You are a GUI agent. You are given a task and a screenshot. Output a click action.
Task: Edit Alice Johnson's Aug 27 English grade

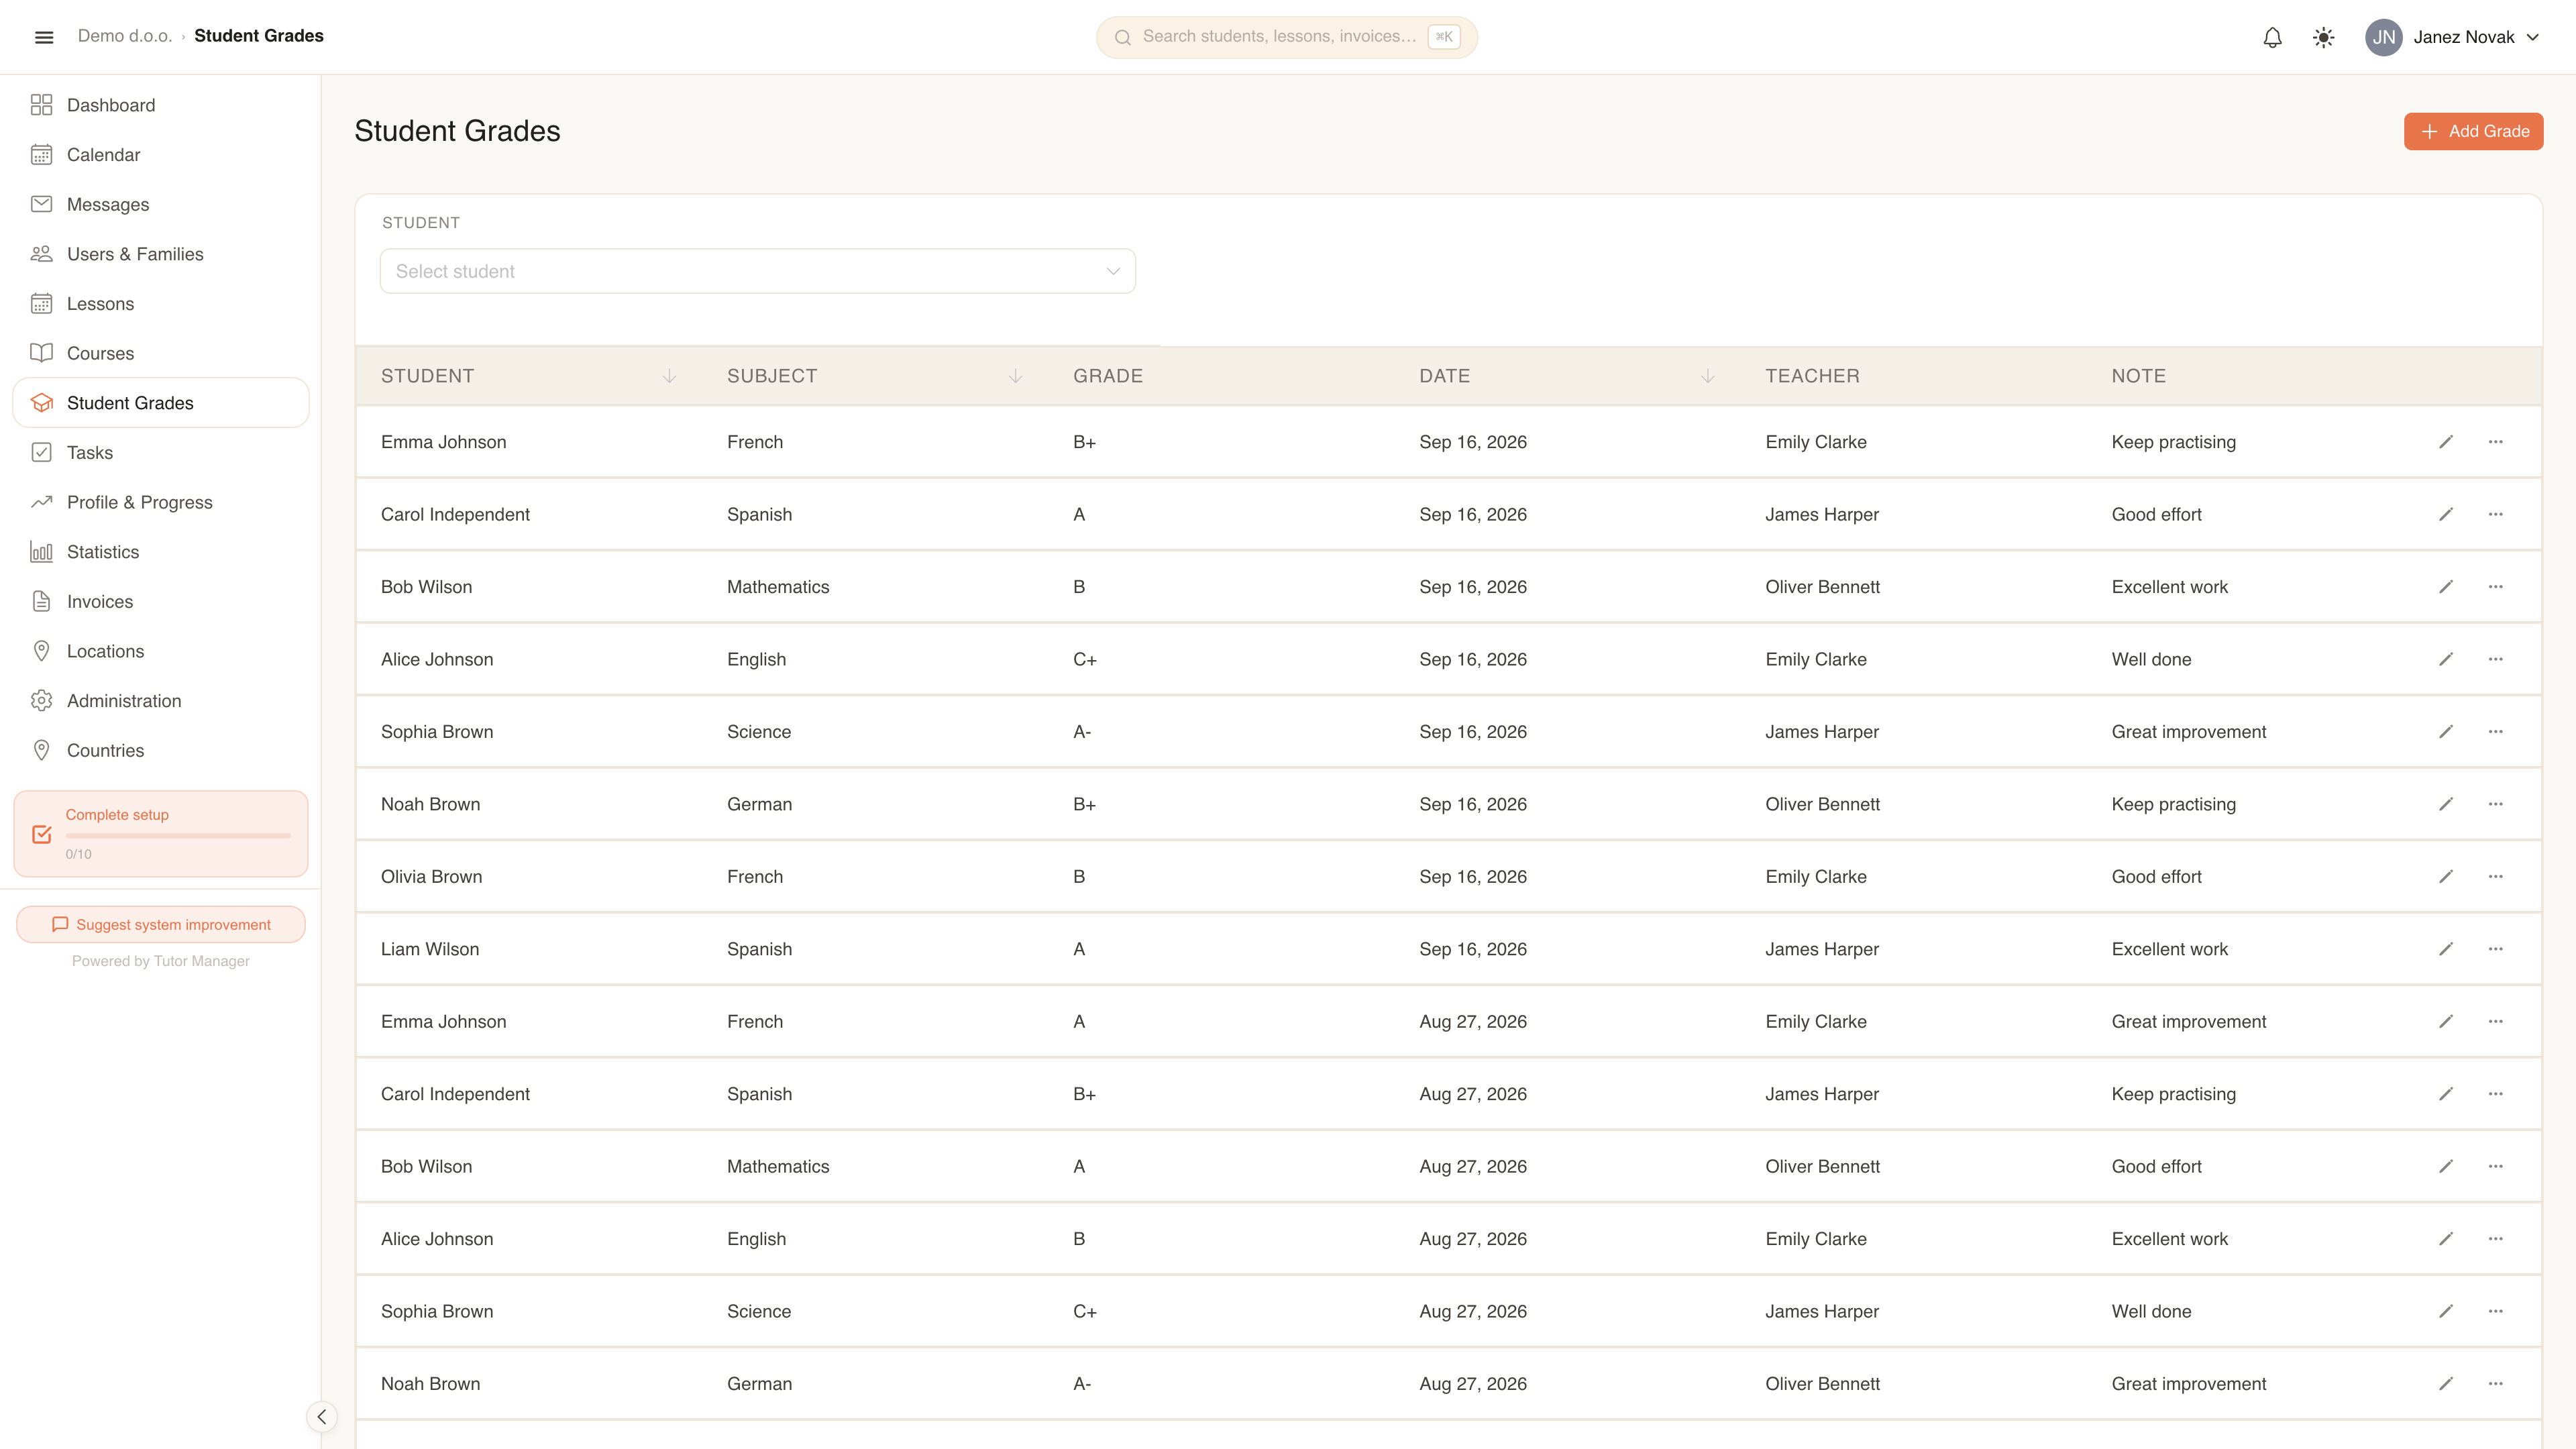tap(2445, 1239)
